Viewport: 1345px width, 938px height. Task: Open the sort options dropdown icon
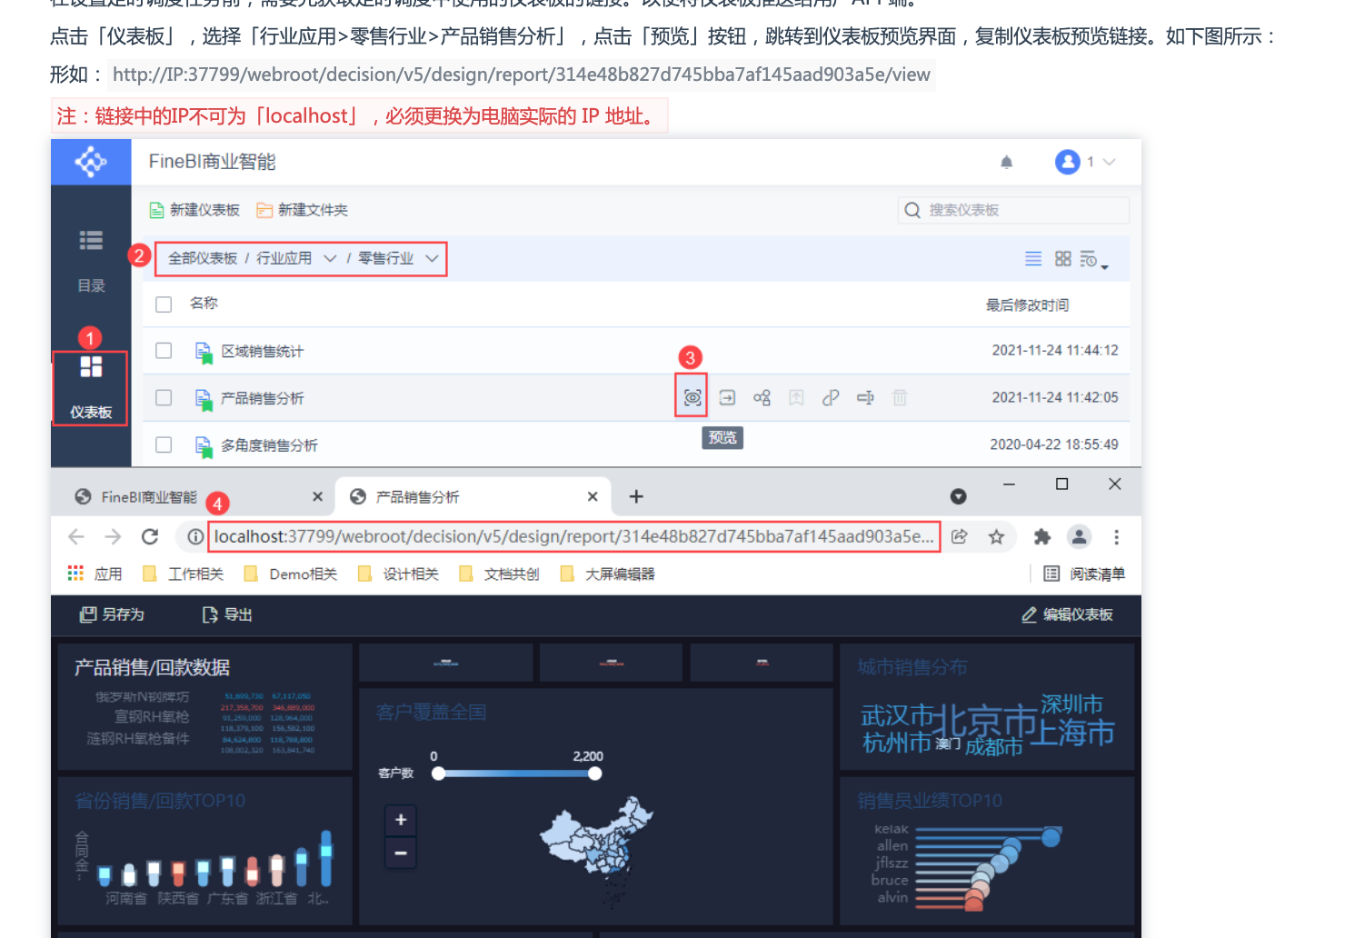[x=1093, y=260]
